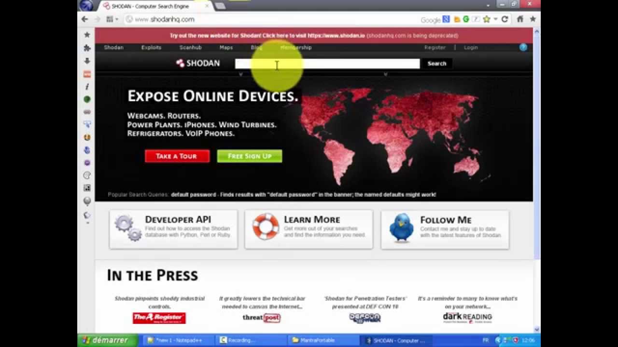Click the browser forward arrow
Image resolution: width=618 pixels, height=347 pixels.
97,19
